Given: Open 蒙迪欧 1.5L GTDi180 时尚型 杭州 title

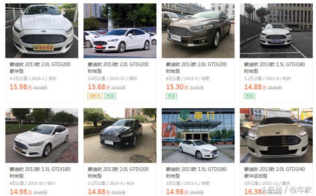Looking at the screenshot, I should (x=274, y=68).
